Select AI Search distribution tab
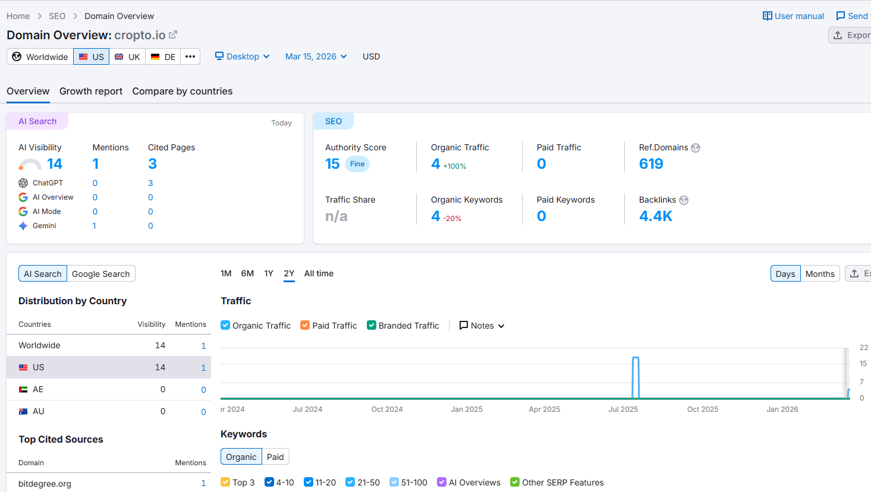The width and height of the screenshot is (871, 492). 43,273
